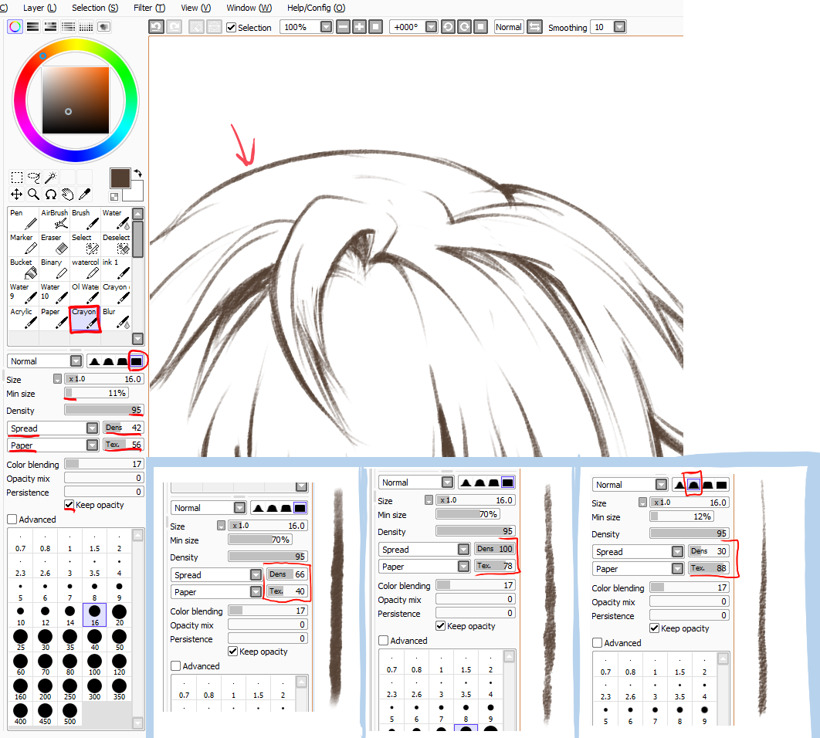Show the scratchpad panel icon
This screenshot has height=738, width=820.
click(x=104, y=27)
